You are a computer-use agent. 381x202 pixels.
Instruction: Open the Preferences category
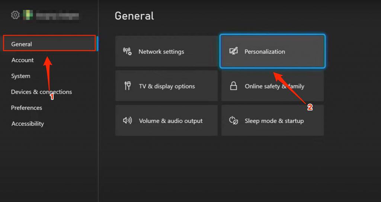pos(26,108)
